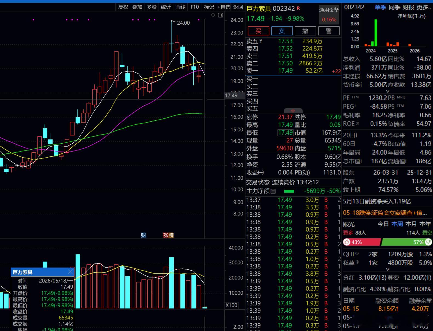This screenshot has height=331, width=433.
Task: Click the 涨停 price 21.37
Action: pos(285,117)
